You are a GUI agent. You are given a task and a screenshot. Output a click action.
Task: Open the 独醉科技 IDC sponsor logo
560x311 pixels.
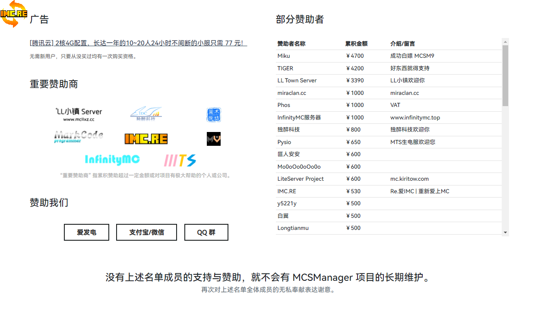(x=146, y=114)
